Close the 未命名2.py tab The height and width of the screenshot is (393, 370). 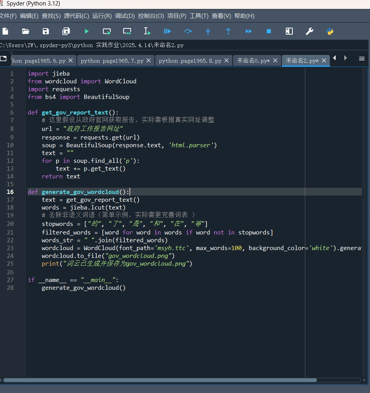[x=324, y=60]
